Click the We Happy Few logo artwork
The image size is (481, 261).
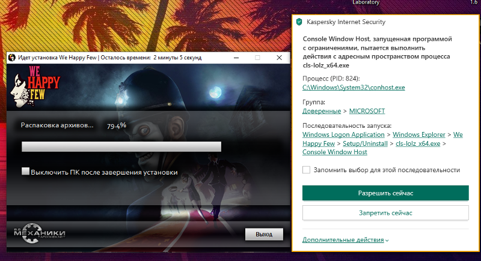pyautogui.click(x=35, y=86)
